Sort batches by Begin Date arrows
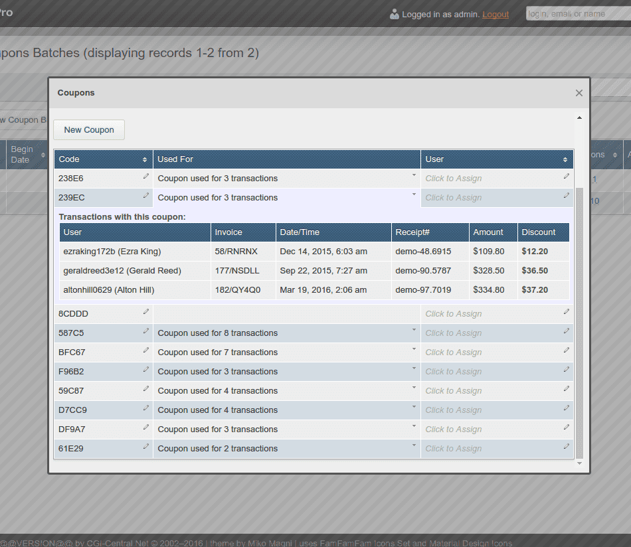Image resolution: width=631 pixels, height=547 pixels. pos(43,155)
